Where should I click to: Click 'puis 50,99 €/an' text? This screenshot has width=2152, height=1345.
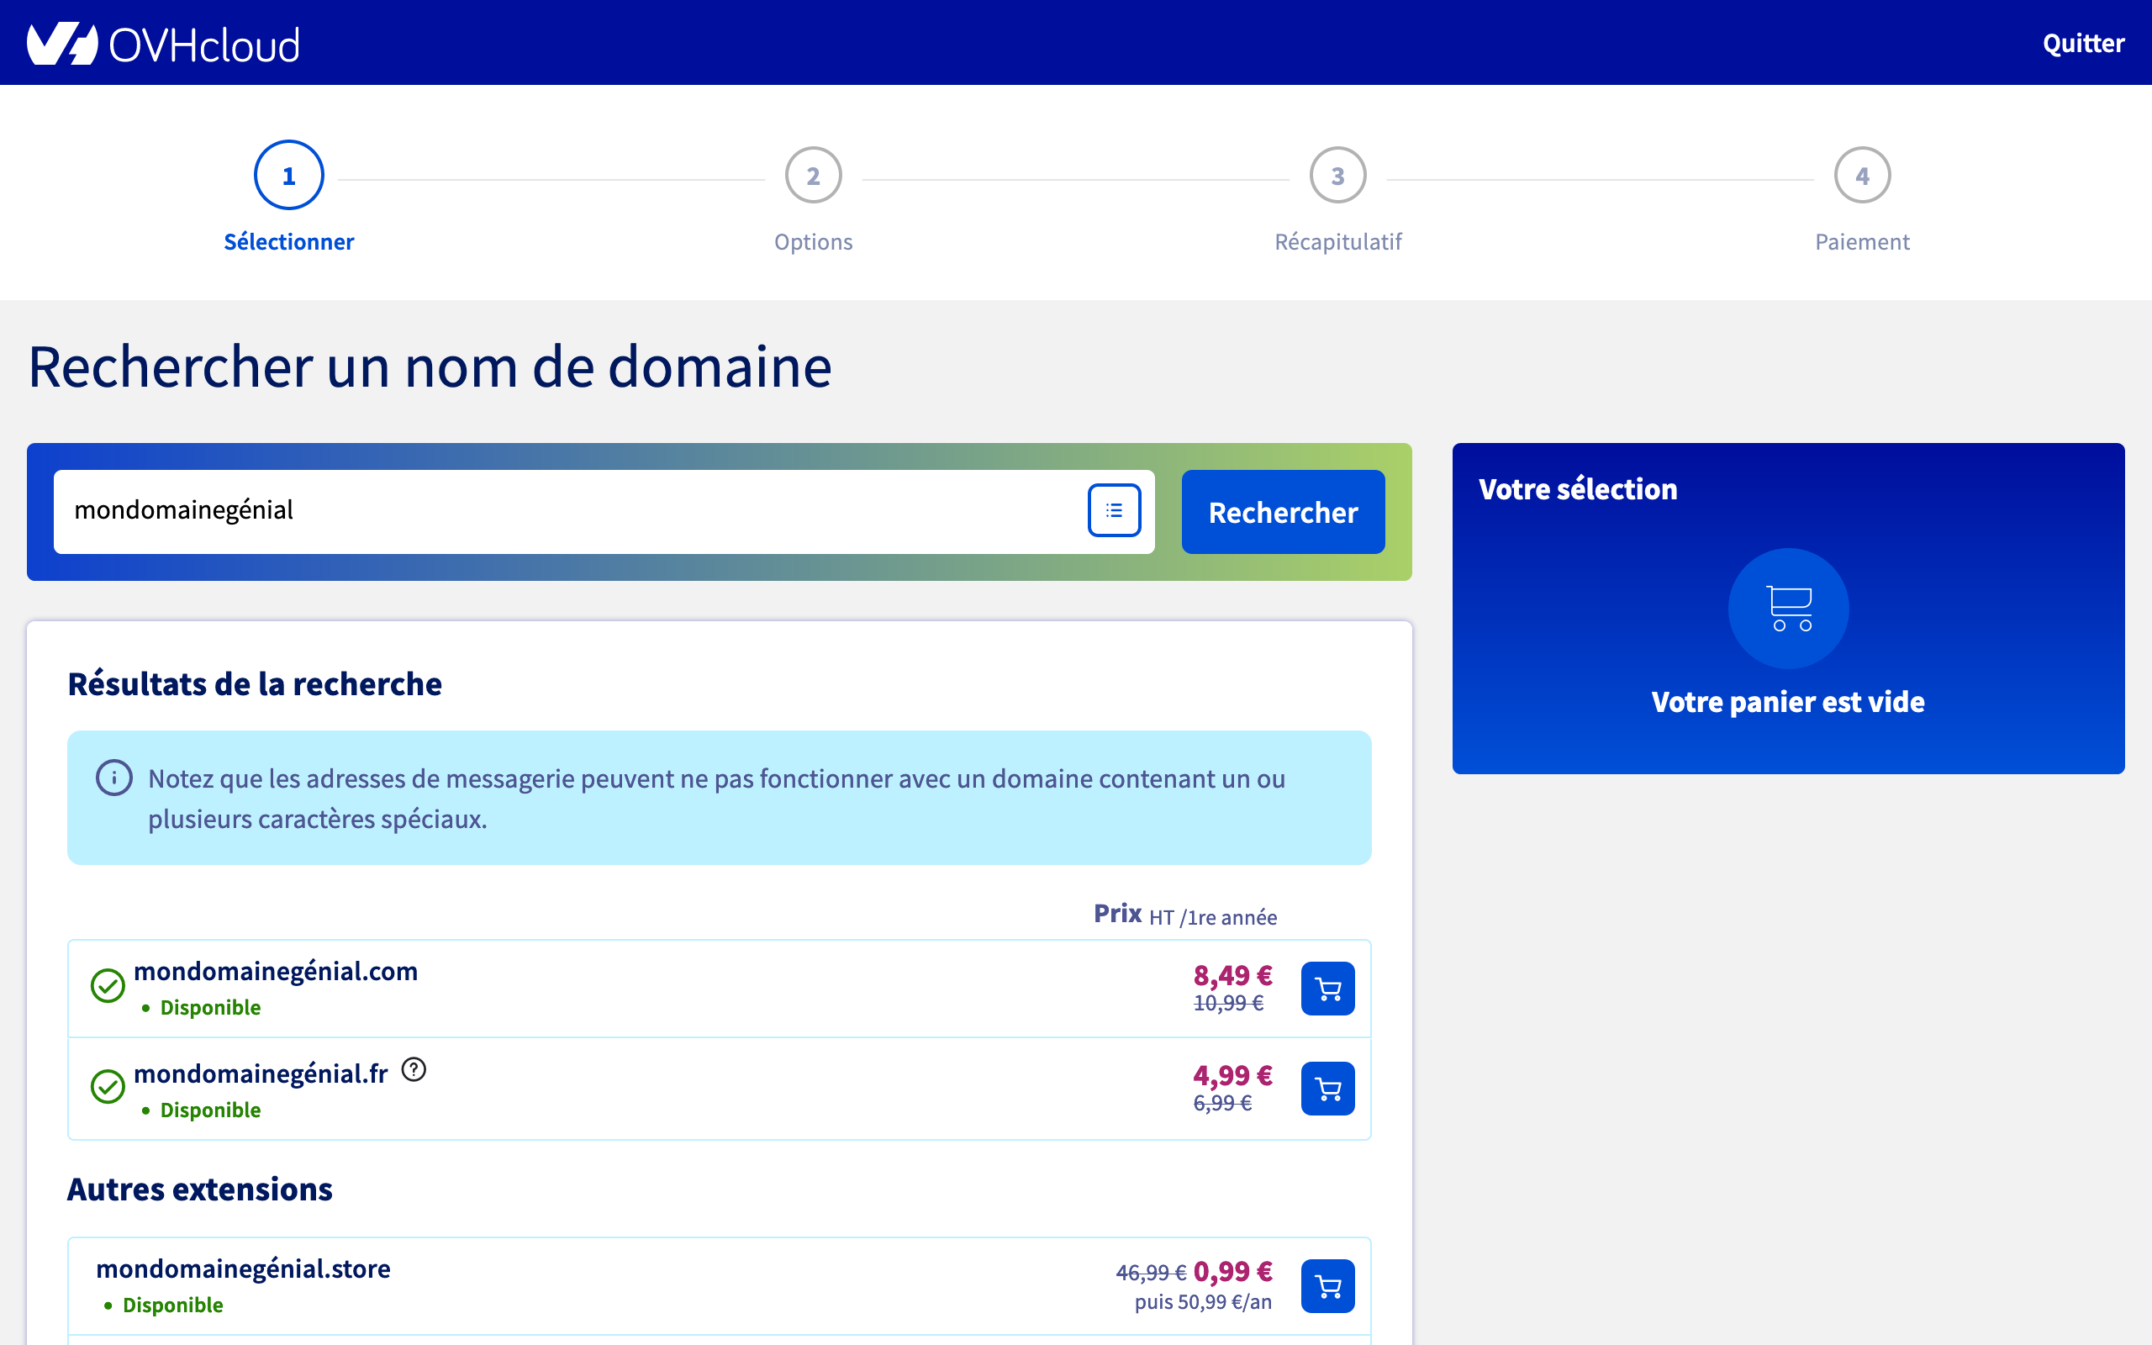point(1203,1302)
